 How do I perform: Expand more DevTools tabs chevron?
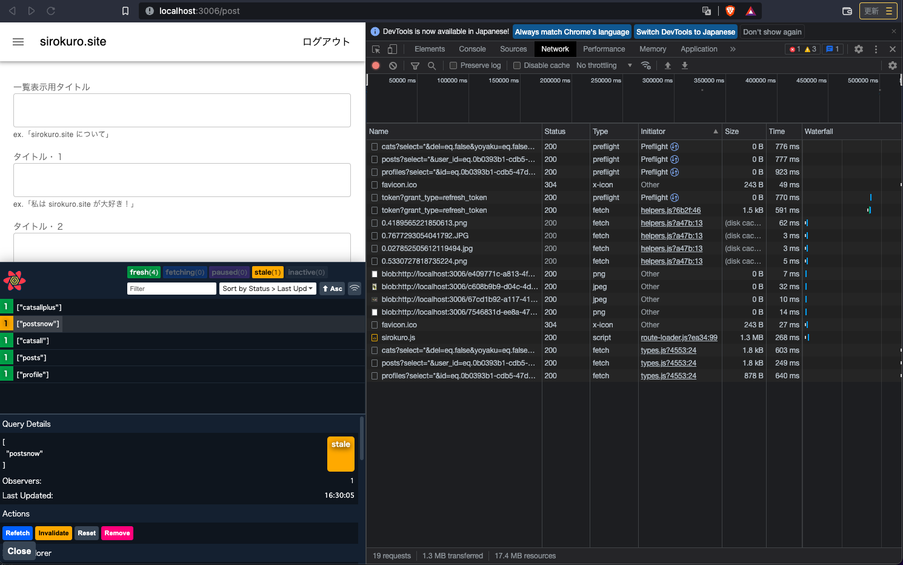733,49
